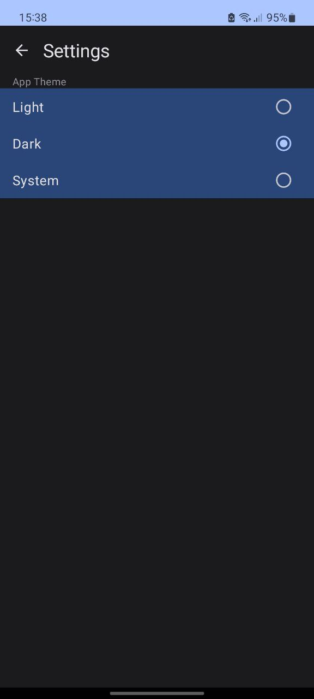Tap the battery saver recycle icon
The width and height of the screenshot is (314, 699).
pyautogui.click(x=231, y=17)
